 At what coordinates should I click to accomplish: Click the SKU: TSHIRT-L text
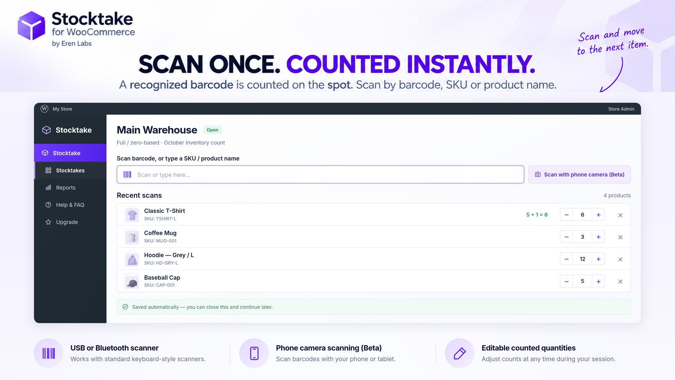160,219
